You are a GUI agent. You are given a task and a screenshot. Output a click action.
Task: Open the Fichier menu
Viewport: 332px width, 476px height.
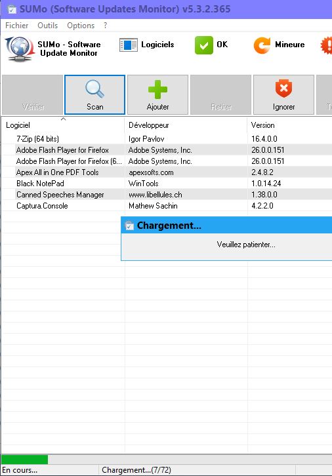click(x=16, y=26)
